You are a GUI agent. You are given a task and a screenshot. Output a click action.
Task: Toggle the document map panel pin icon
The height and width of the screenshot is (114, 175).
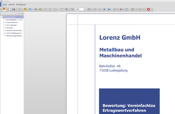[19, 14]
